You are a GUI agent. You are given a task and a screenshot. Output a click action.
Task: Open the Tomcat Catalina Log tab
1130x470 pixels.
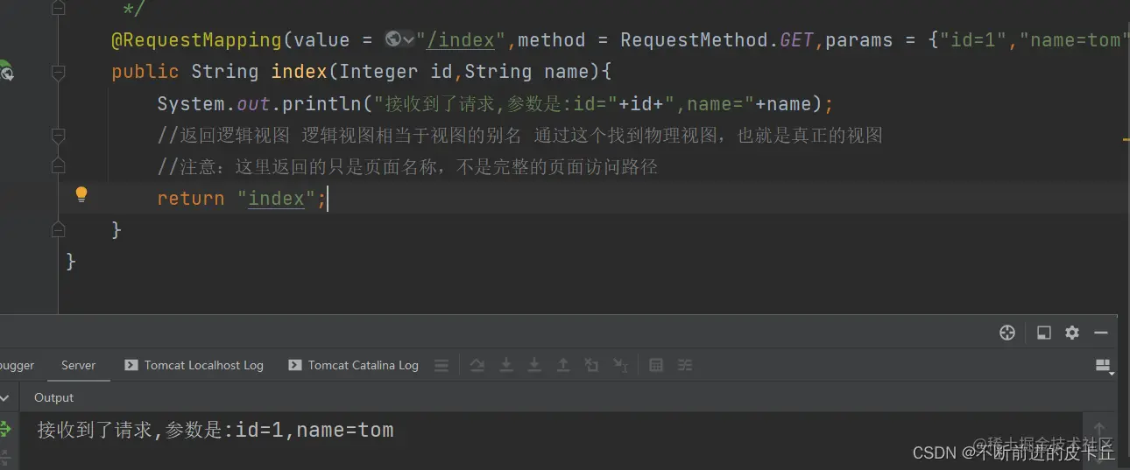click(354, 366)
